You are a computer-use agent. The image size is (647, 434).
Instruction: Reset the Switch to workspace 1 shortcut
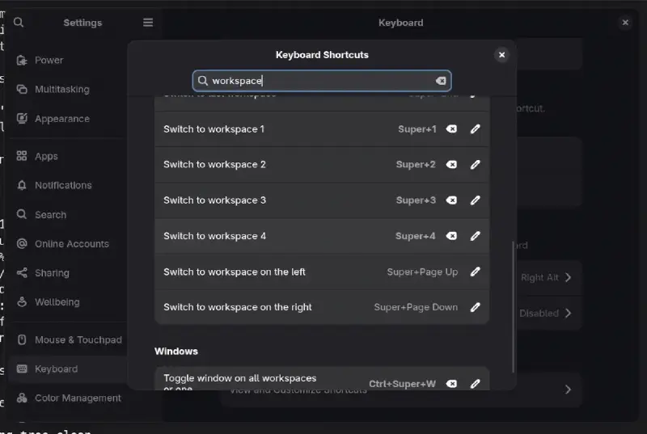pyautogui.click(x=451, y=129)
